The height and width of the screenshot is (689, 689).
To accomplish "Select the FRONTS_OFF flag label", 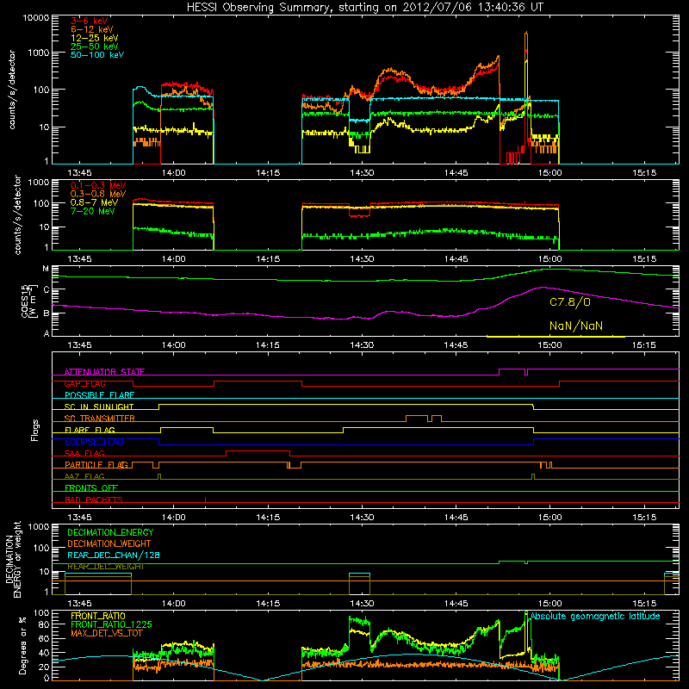I will (91, 488).
